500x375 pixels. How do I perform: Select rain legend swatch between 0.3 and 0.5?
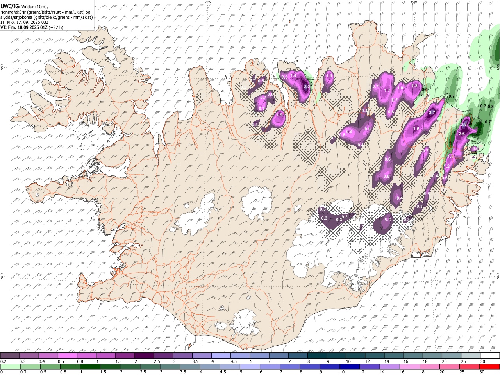30,366
